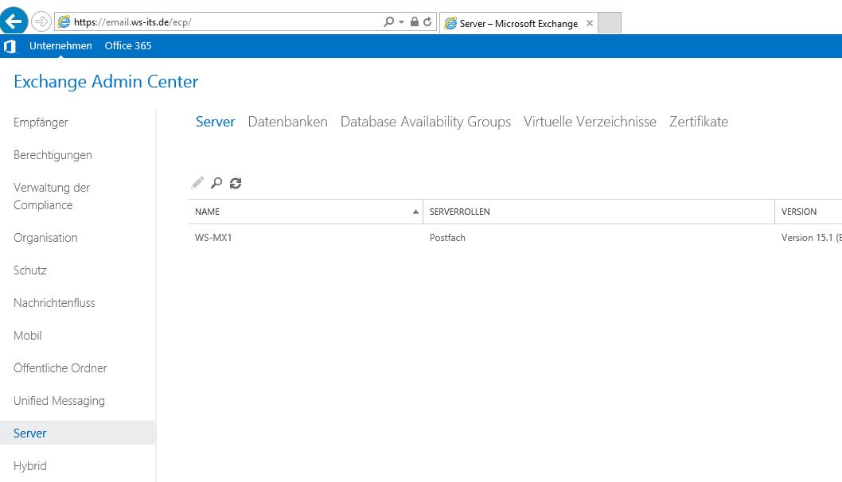Image resolution: width=842 pixels, height=482 pixels.
Task: Click the NAME column header
Action: 306,212
